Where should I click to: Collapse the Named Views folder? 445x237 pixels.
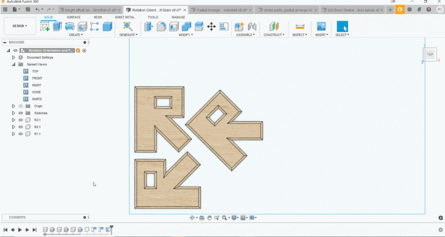pos(13,64)
